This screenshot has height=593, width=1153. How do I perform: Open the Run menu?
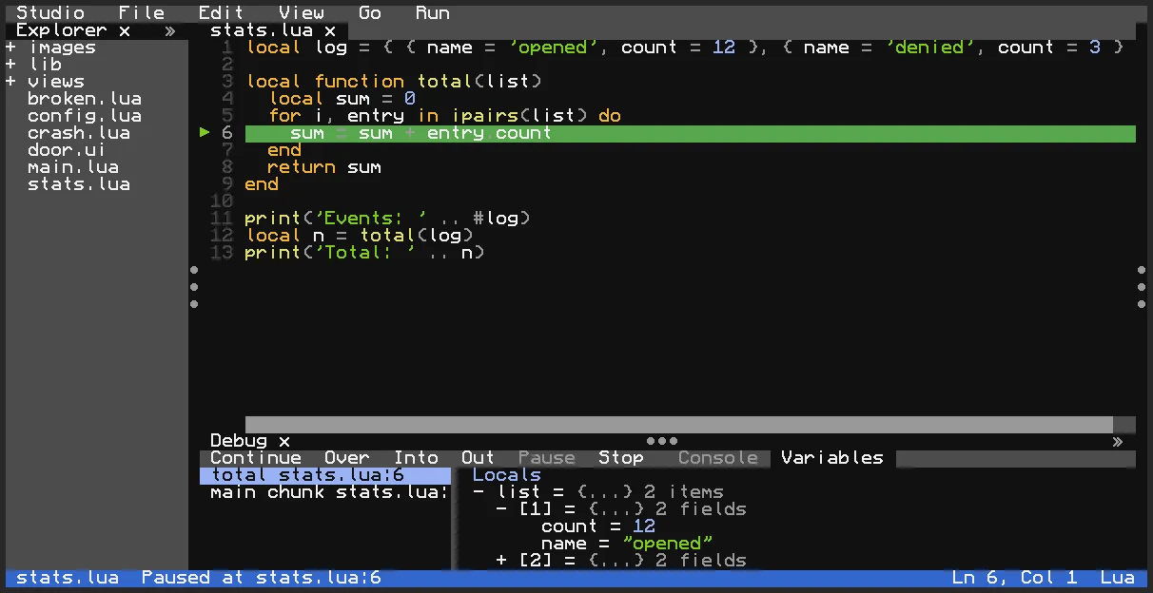tap(433, 13)
